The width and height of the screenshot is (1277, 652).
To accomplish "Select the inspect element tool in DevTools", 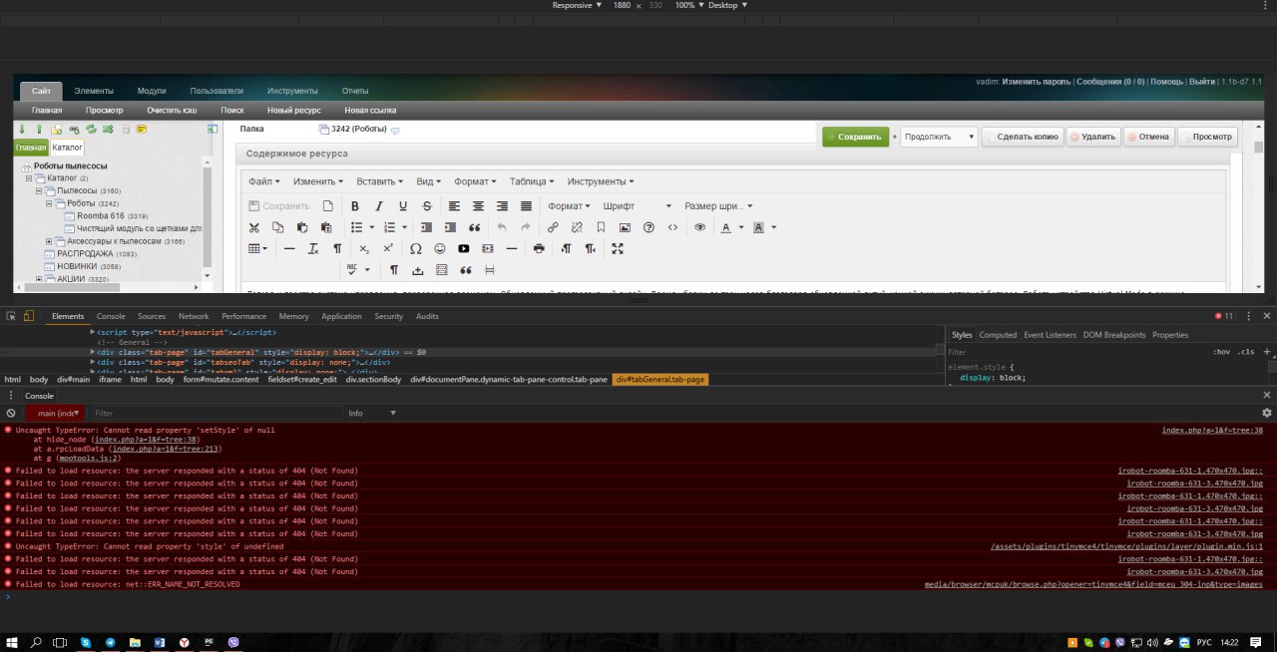I will click(x=11, y=316).
